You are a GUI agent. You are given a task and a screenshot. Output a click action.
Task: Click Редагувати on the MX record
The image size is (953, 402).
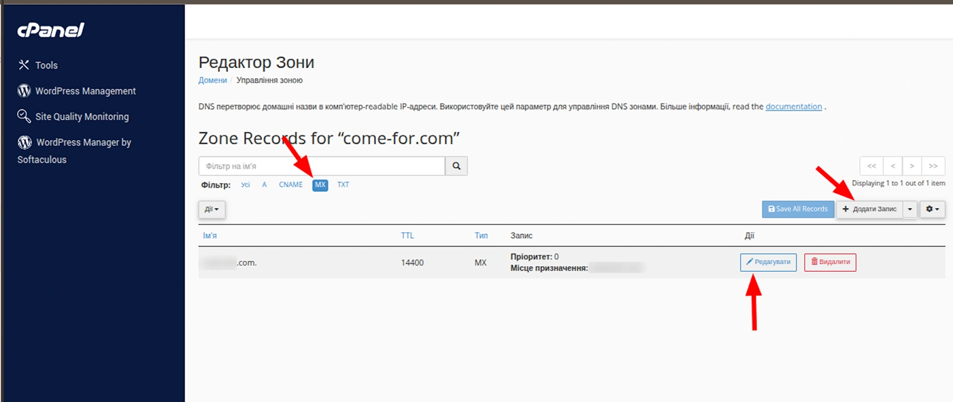pyautogui.click(x=768, y=262)
